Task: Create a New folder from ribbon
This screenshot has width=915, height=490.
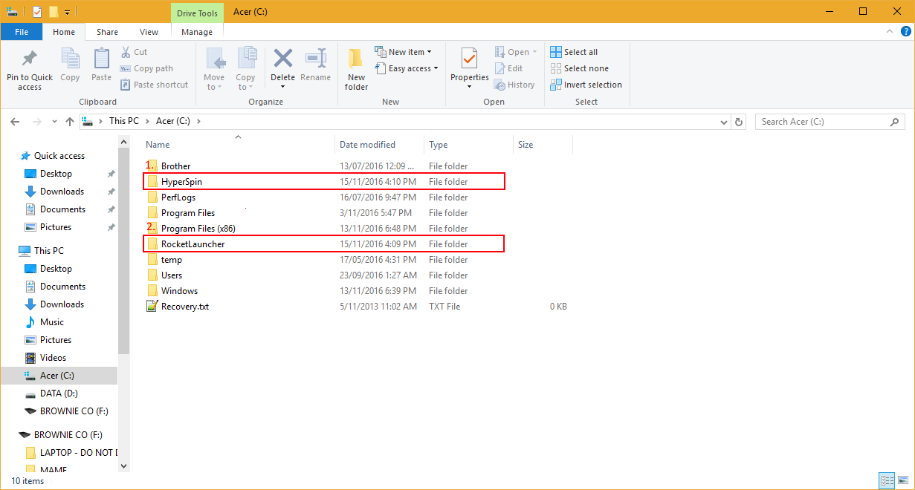Action: 356,70
